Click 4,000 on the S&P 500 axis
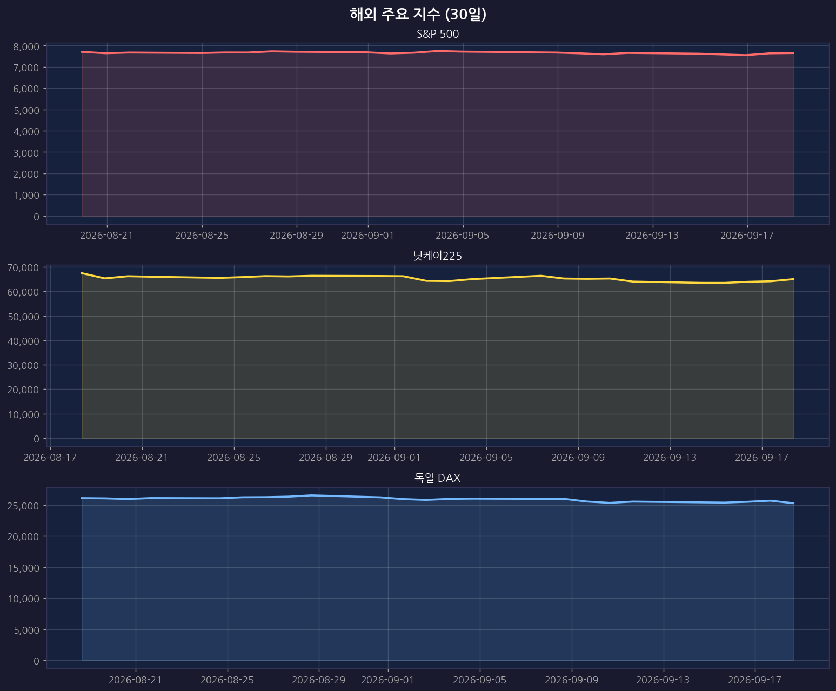836x691 pixels. [26, 131]
